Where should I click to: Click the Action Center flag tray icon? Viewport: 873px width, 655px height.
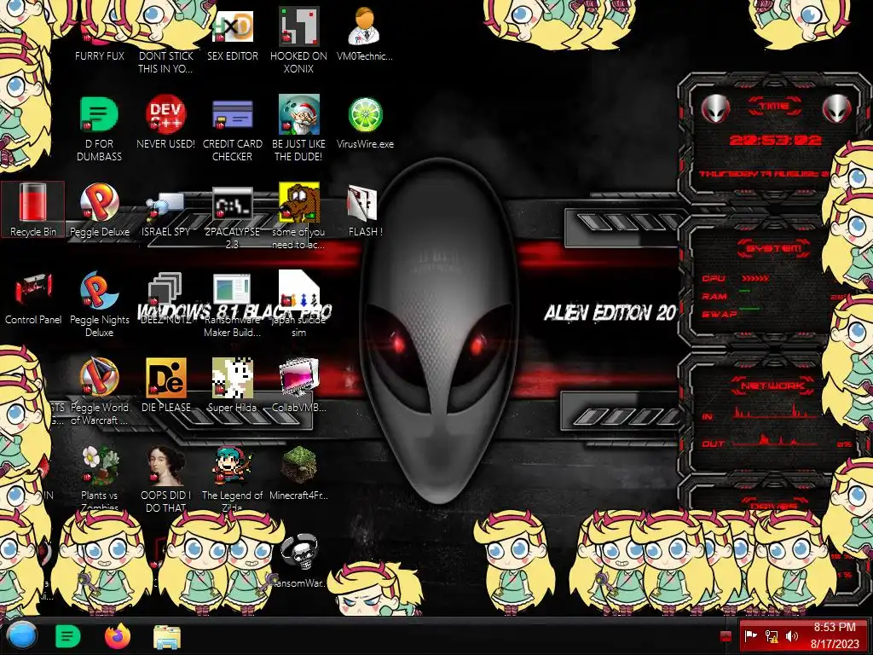(x=751, y=635)
